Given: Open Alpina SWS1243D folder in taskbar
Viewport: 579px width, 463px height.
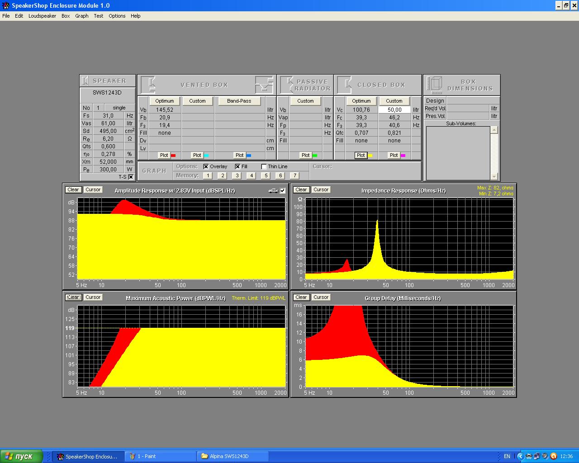Looking at the screenshot, I should [x=233, y=456].
